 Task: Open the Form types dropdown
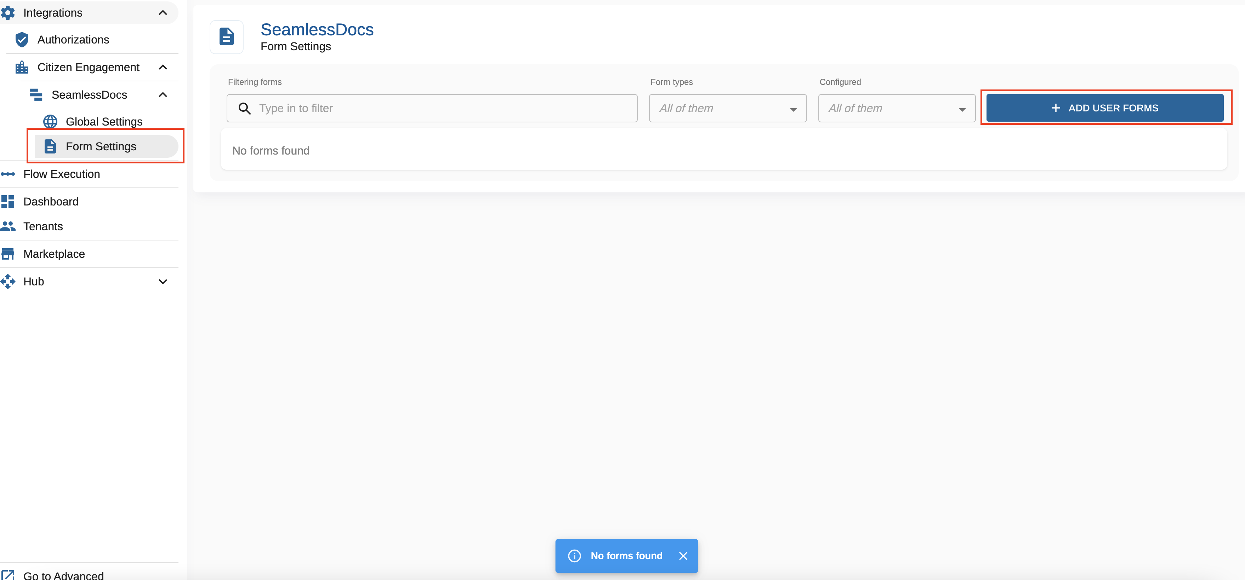click(x=727, y=109)
